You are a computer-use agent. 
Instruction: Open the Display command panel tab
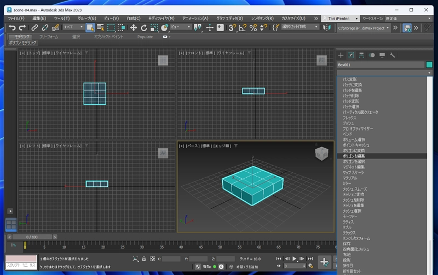382,55
